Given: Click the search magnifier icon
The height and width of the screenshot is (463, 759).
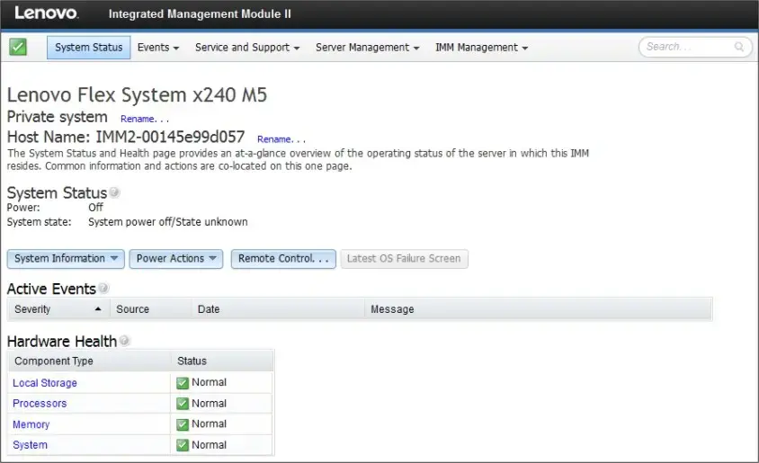Looking at the screenshot, I should pyautogui.click(x=739, y=47).
